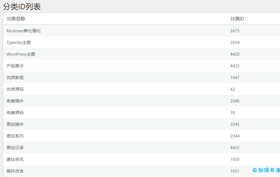
Task: Click the 云创项目库 watermark text
Action: [x=266, y=170]
